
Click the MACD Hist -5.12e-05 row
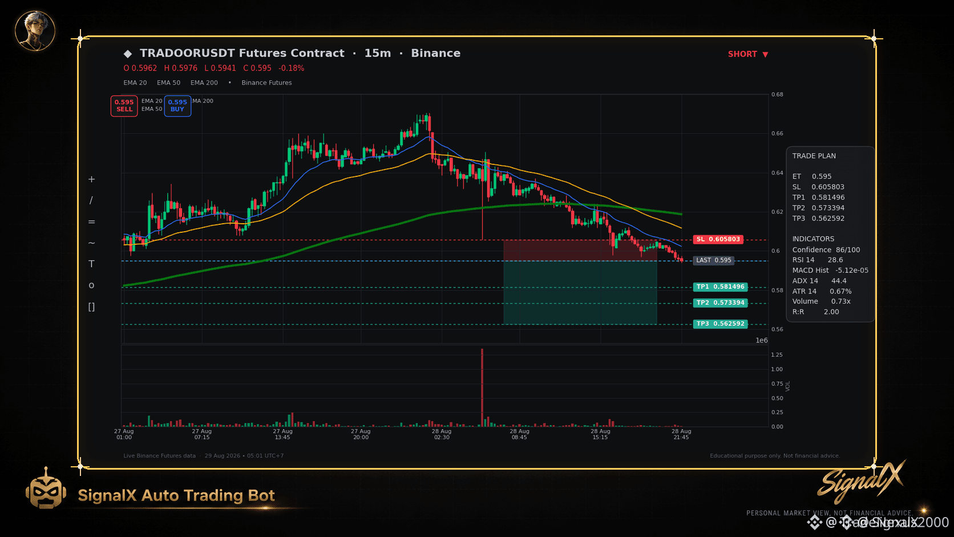click(830, 270)
